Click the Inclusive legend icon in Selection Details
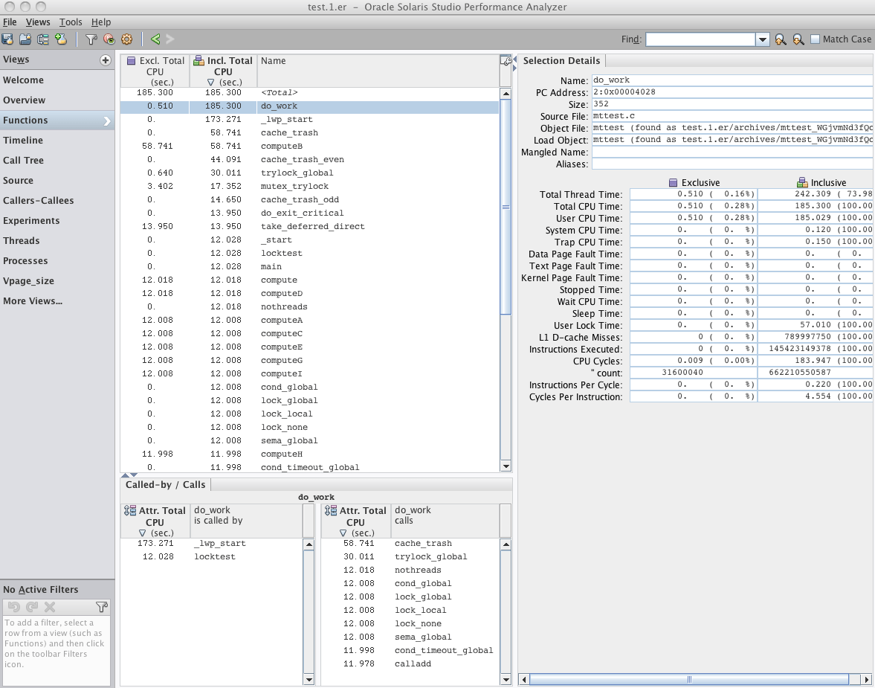This screenshot has width=875, height=688. click(x=802, y=183)
